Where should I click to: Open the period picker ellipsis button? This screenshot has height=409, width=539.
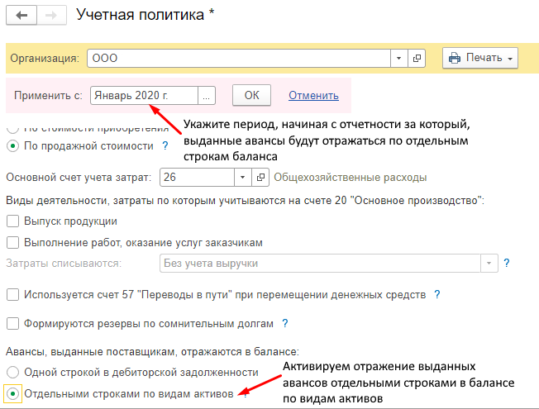tap(206, 96)
